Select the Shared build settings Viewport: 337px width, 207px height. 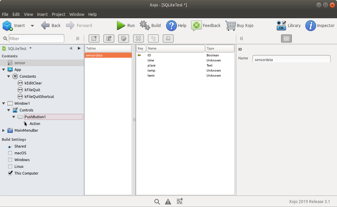point(20,146)
